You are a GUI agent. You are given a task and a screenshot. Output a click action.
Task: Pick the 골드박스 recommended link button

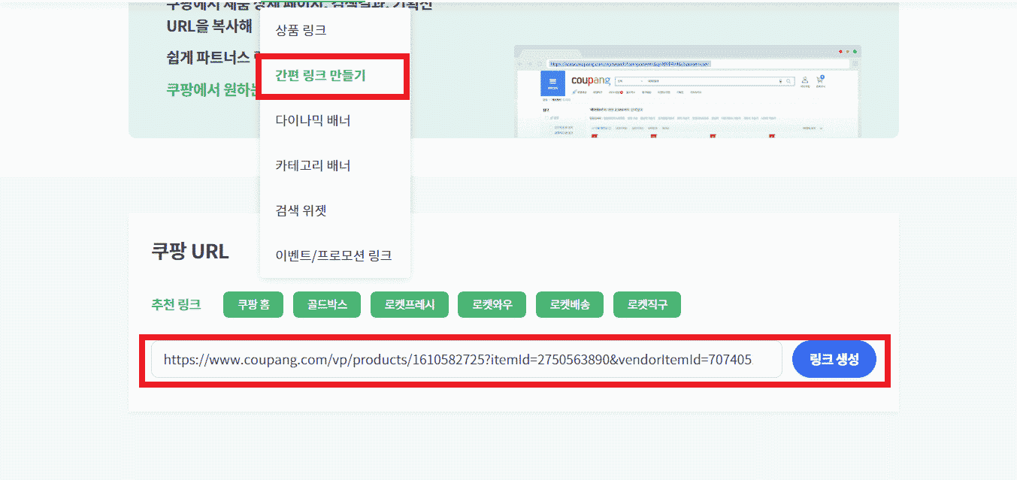click(327, 305)
